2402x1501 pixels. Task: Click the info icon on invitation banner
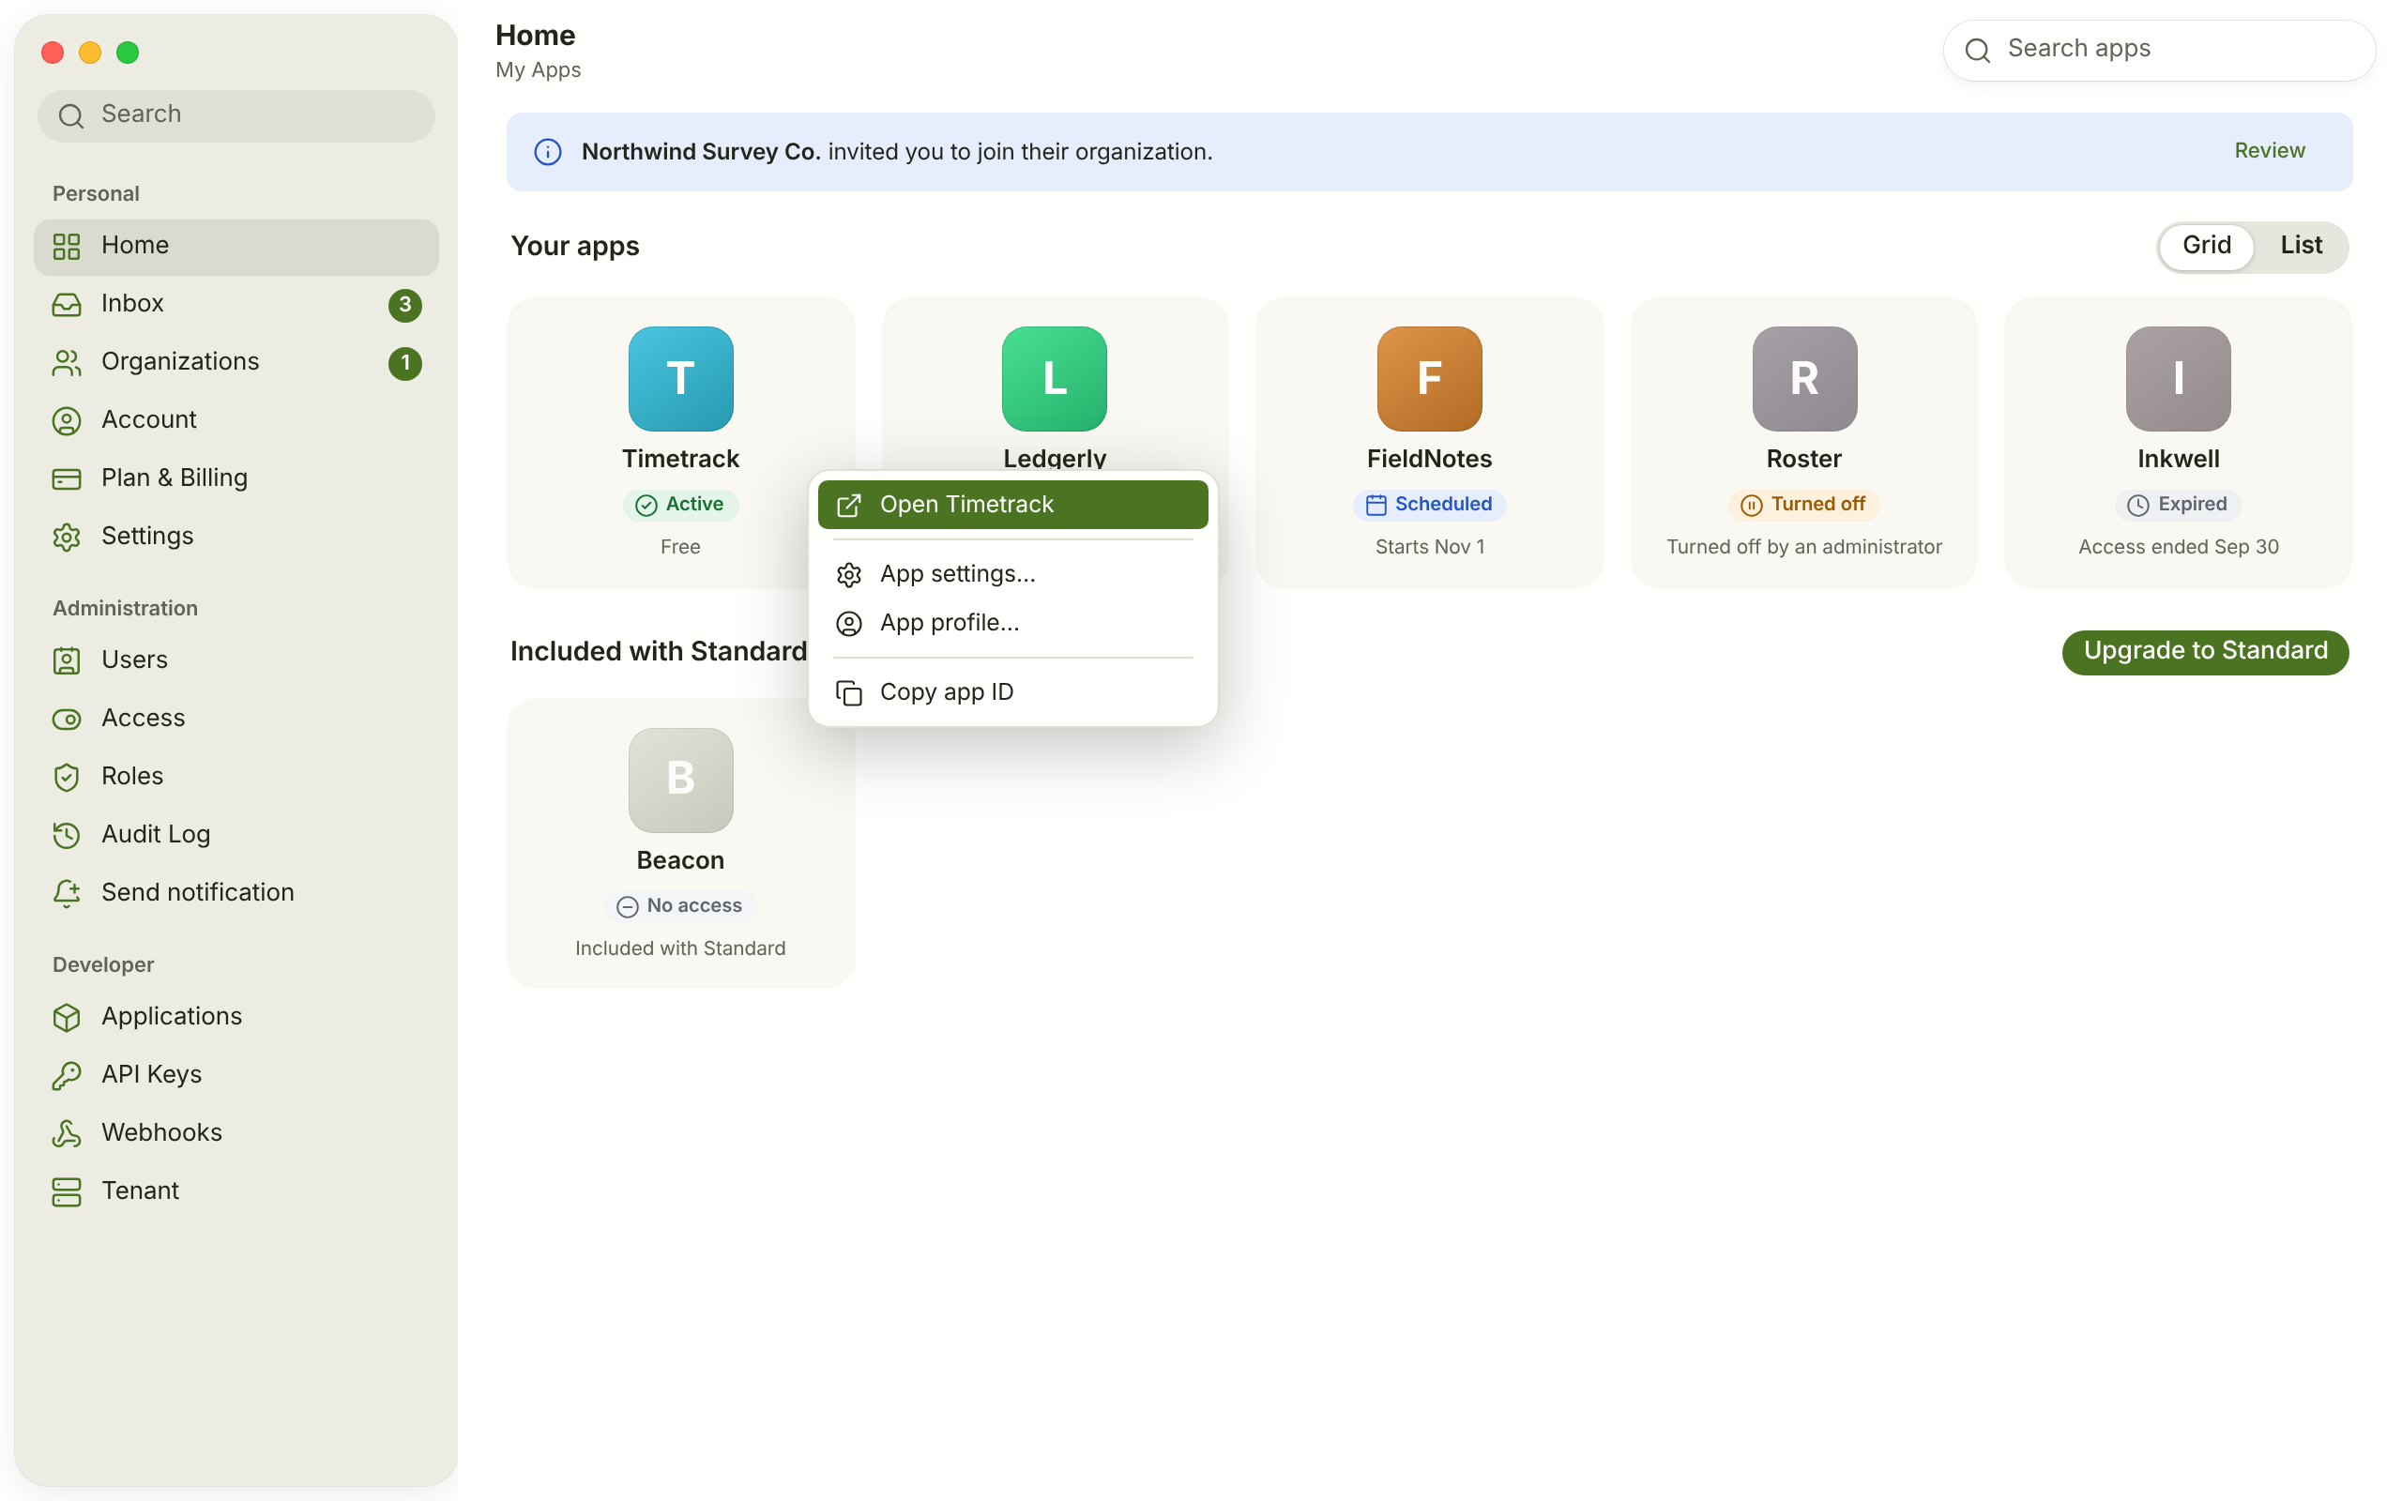548,152
